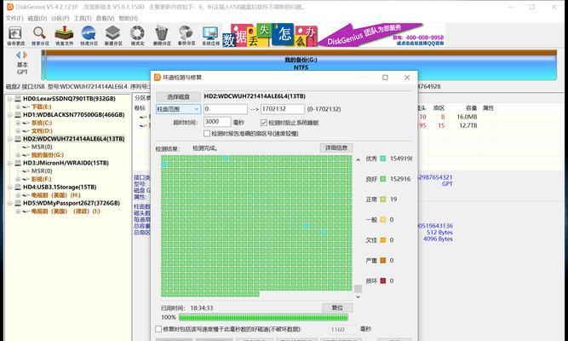Click the HD3 JMicron RAID disk icon
The image size is (568, 341).
[18, 163]
